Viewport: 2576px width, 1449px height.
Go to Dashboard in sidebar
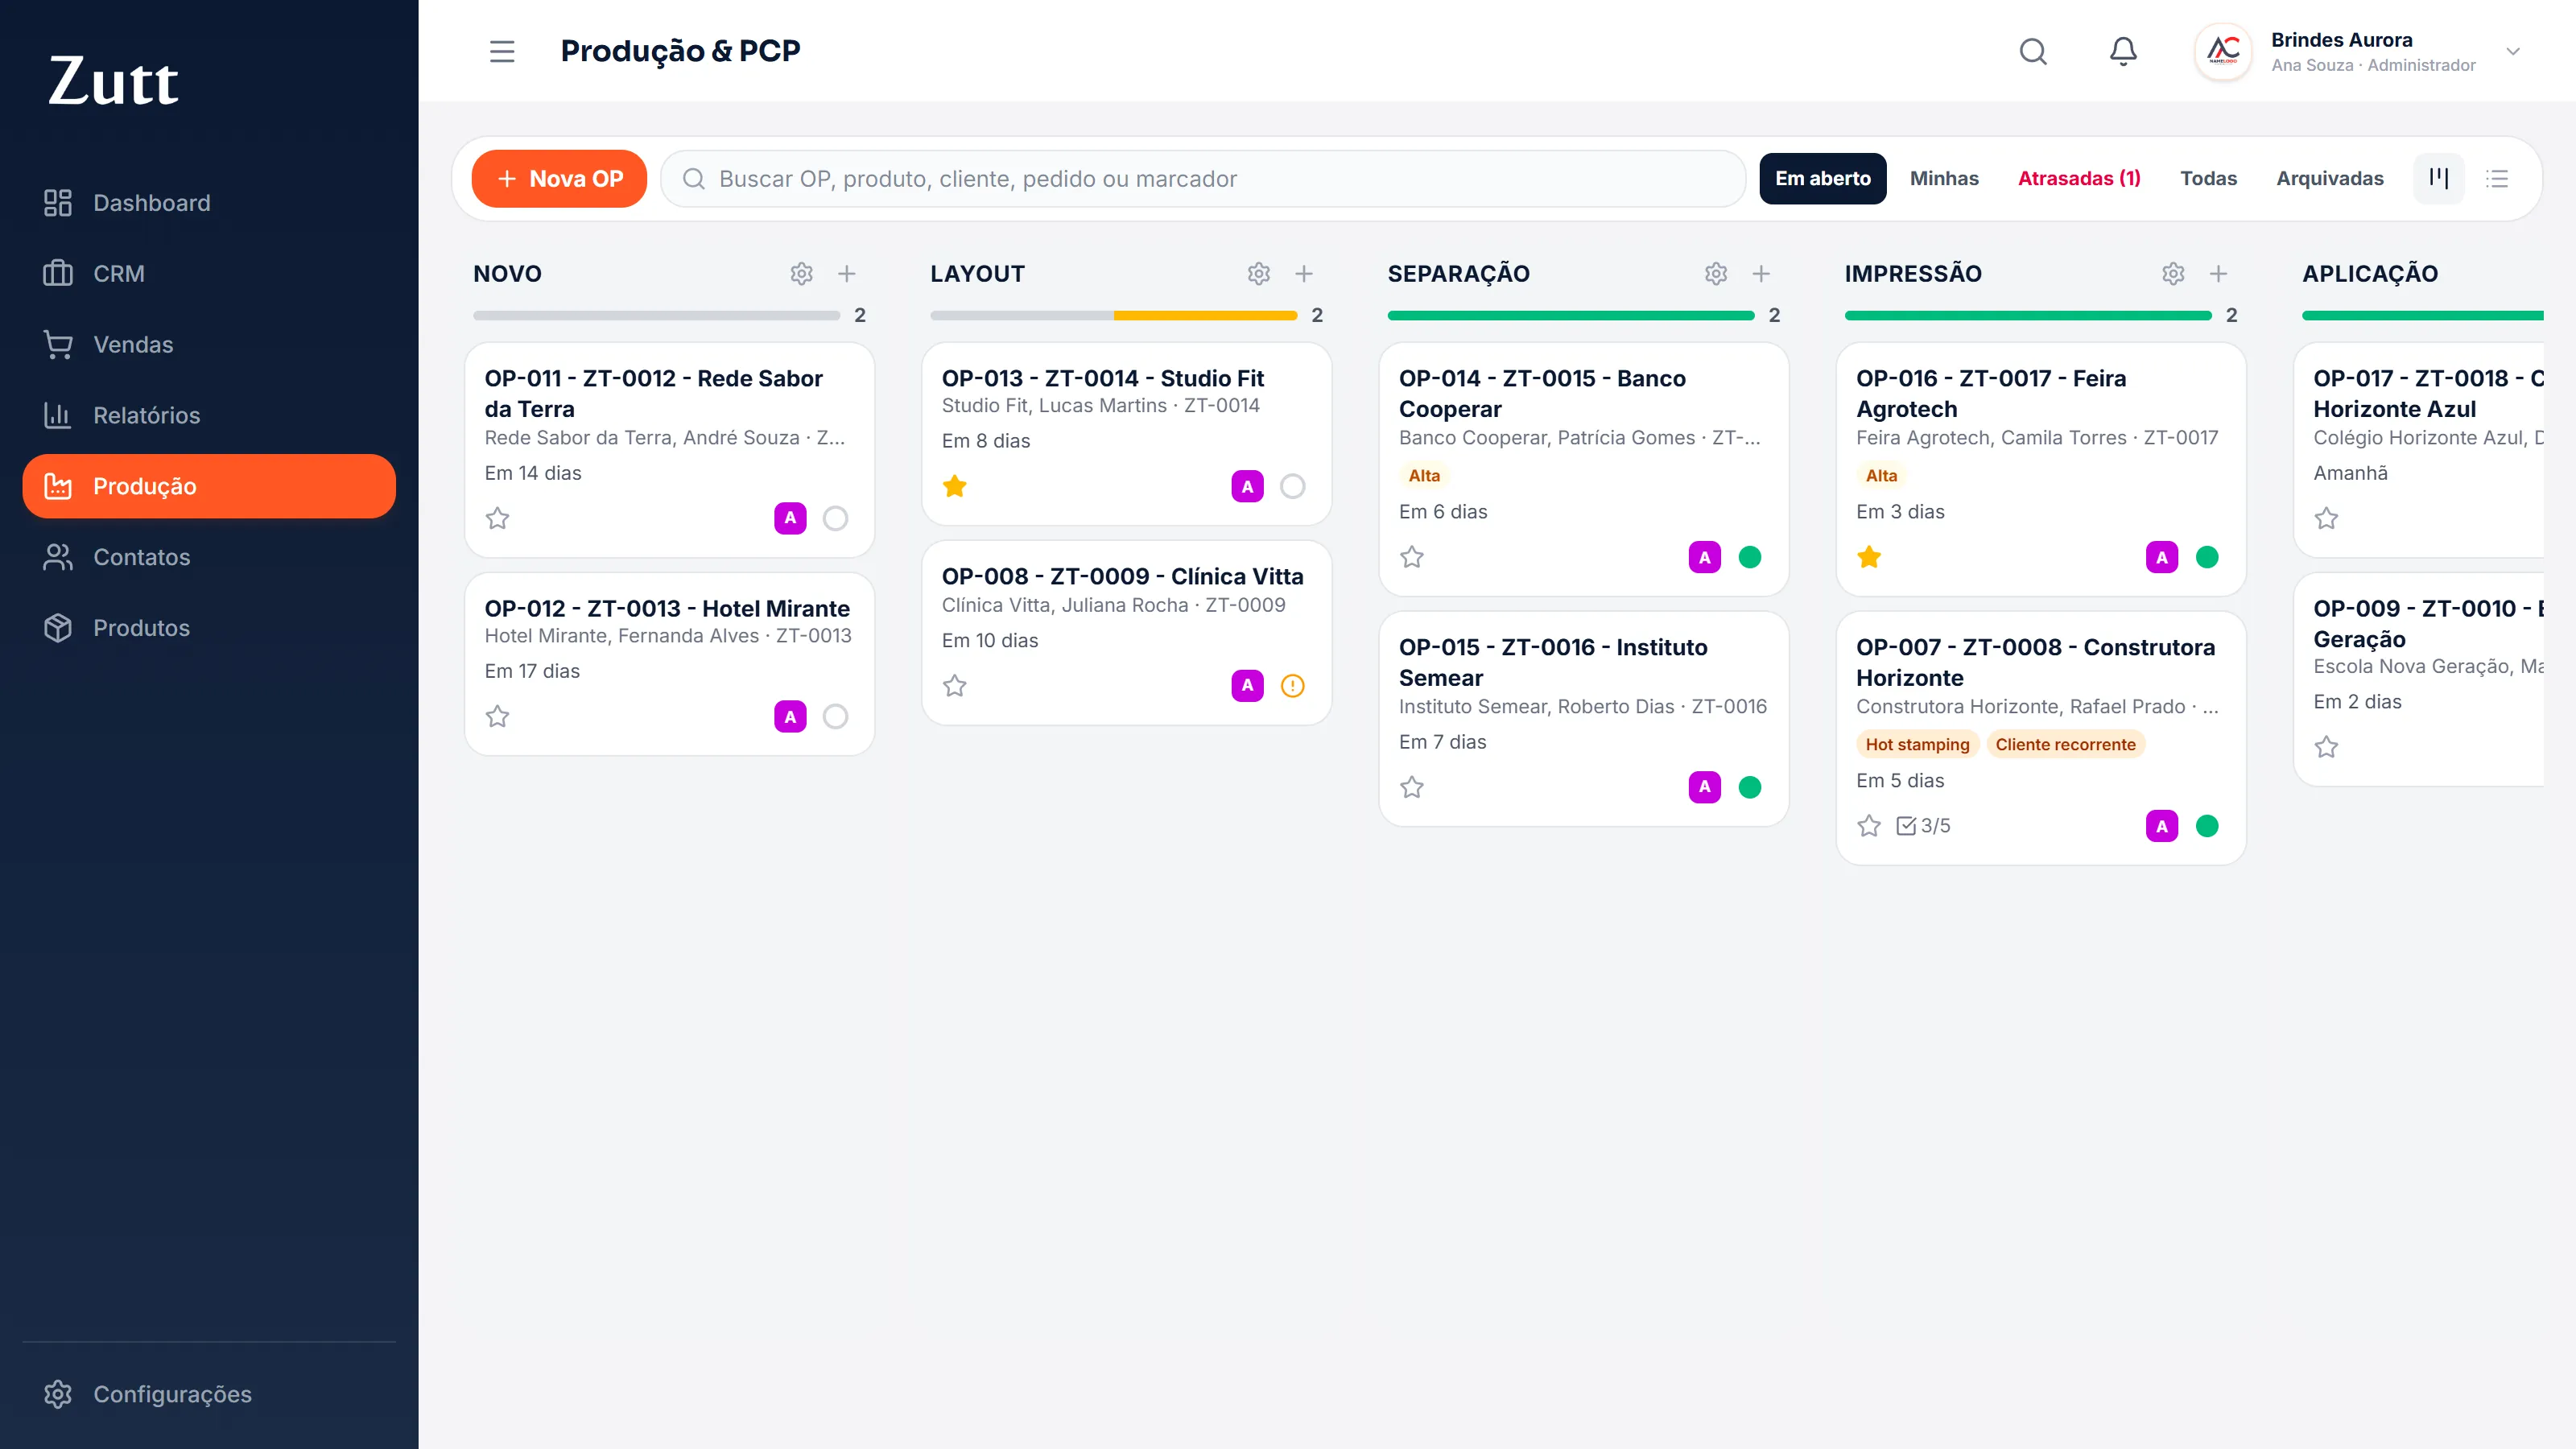click(x=209, y=203)
